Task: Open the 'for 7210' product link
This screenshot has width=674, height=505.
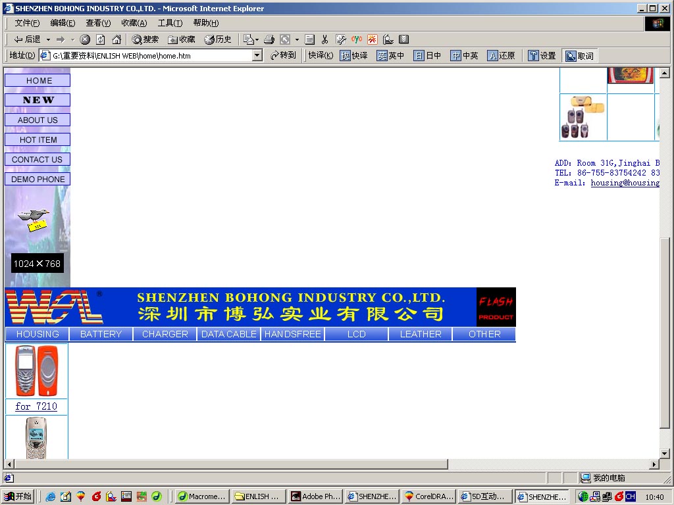Action: pyautogui.click(x=36, y=406)
